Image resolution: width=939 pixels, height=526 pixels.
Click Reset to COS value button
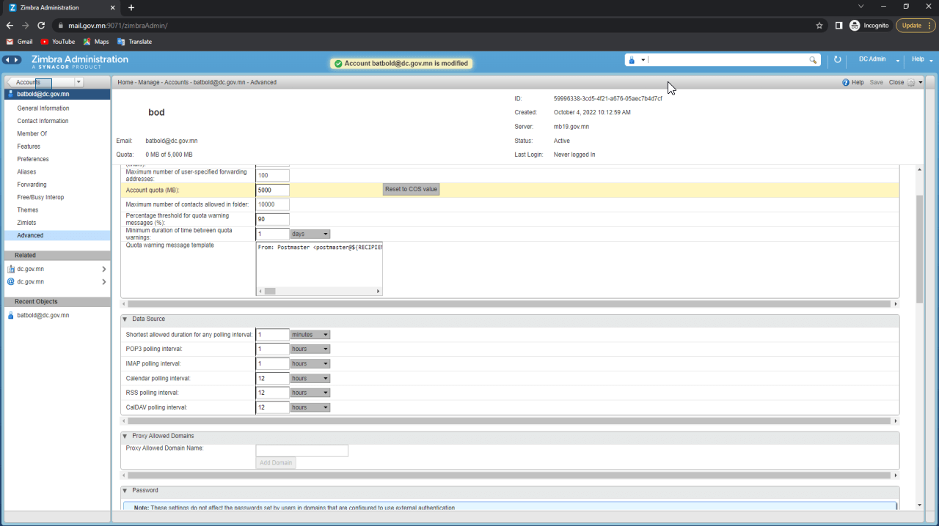(x=411, y=190)
